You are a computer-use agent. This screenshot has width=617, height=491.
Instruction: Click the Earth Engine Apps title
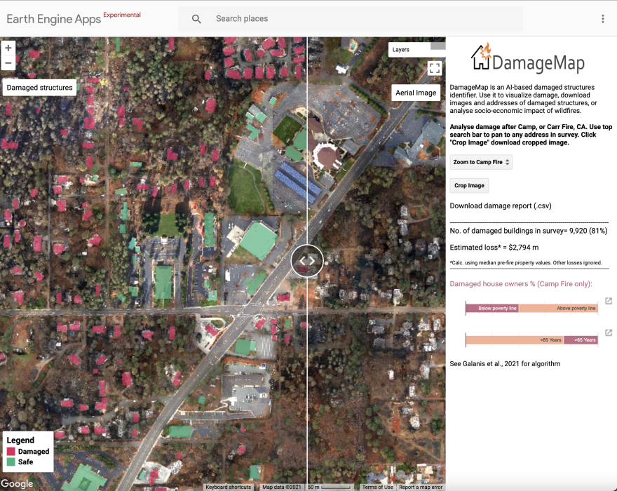[53, 19]
